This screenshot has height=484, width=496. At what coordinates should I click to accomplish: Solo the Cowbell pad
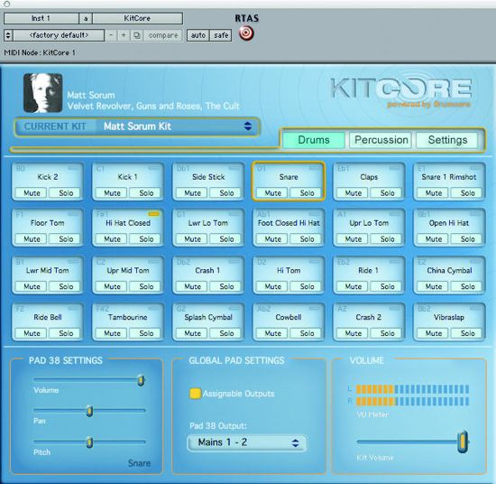(307, 333)
